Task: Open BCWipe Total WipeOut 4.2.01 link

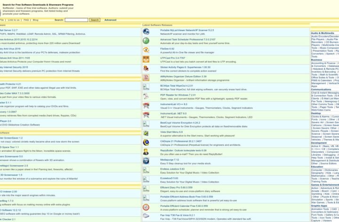Action: [177, 86]
